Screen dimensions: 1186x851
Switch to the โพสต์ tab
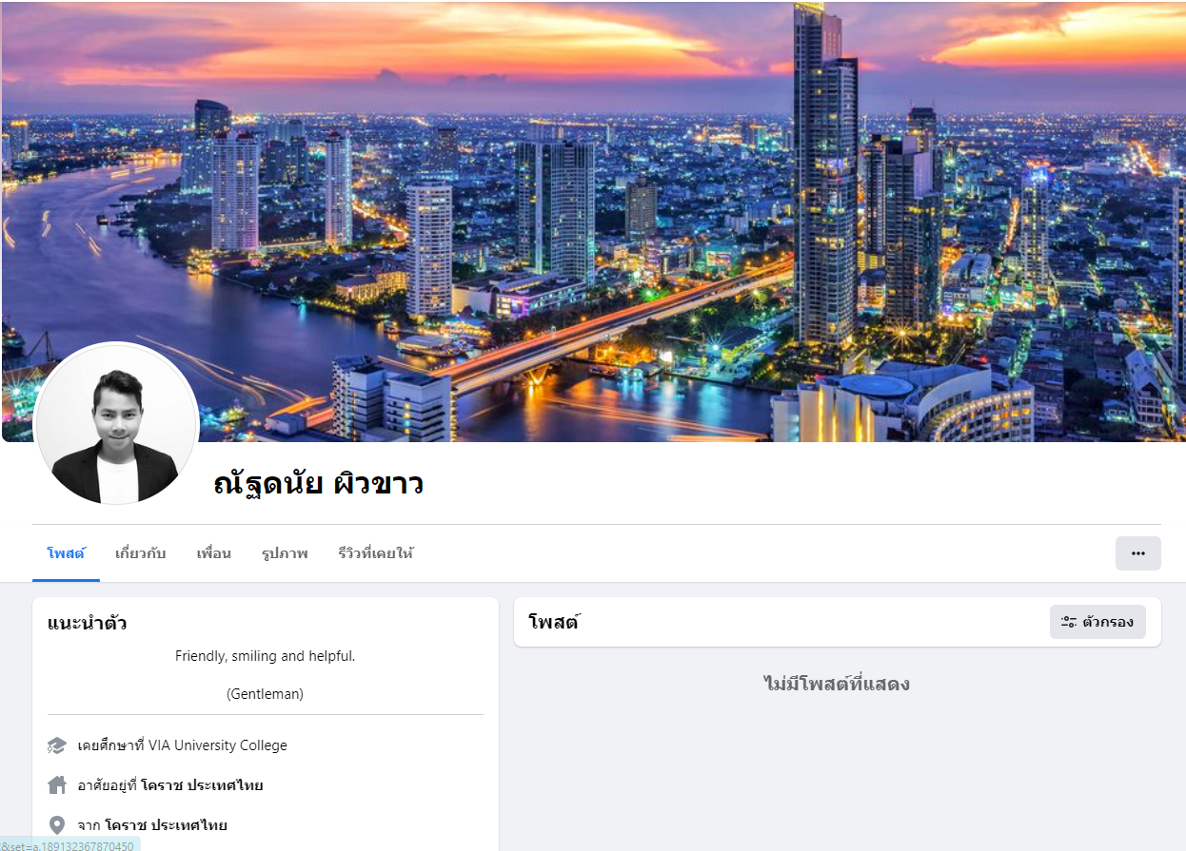pyautogui.click(x=66, y=553)
